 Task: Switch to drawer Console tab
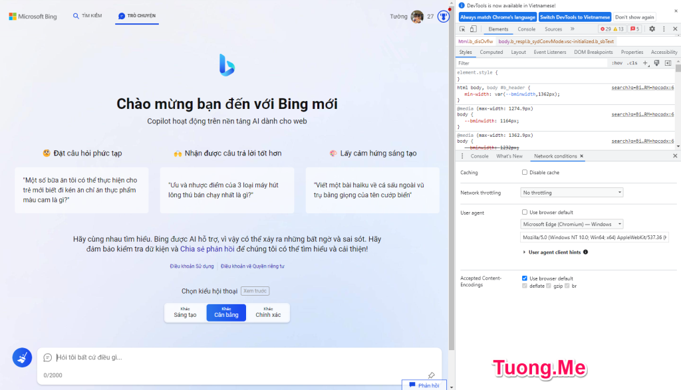click(x=479, y=156)
